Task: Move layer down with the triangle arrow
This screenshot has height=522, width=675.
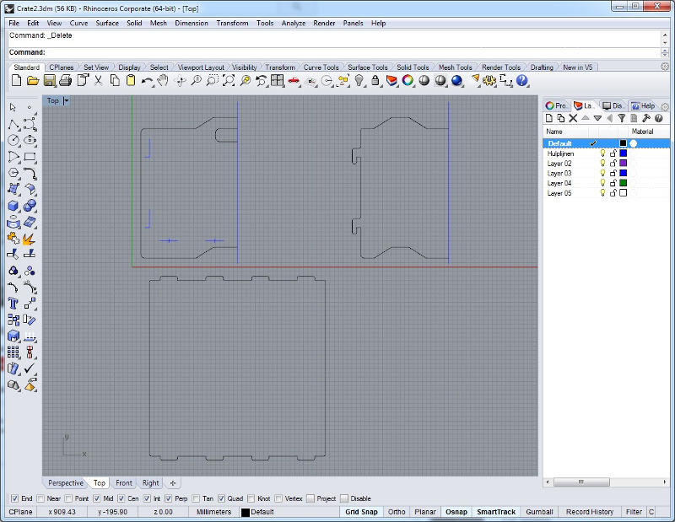Action: pos(597,118)
